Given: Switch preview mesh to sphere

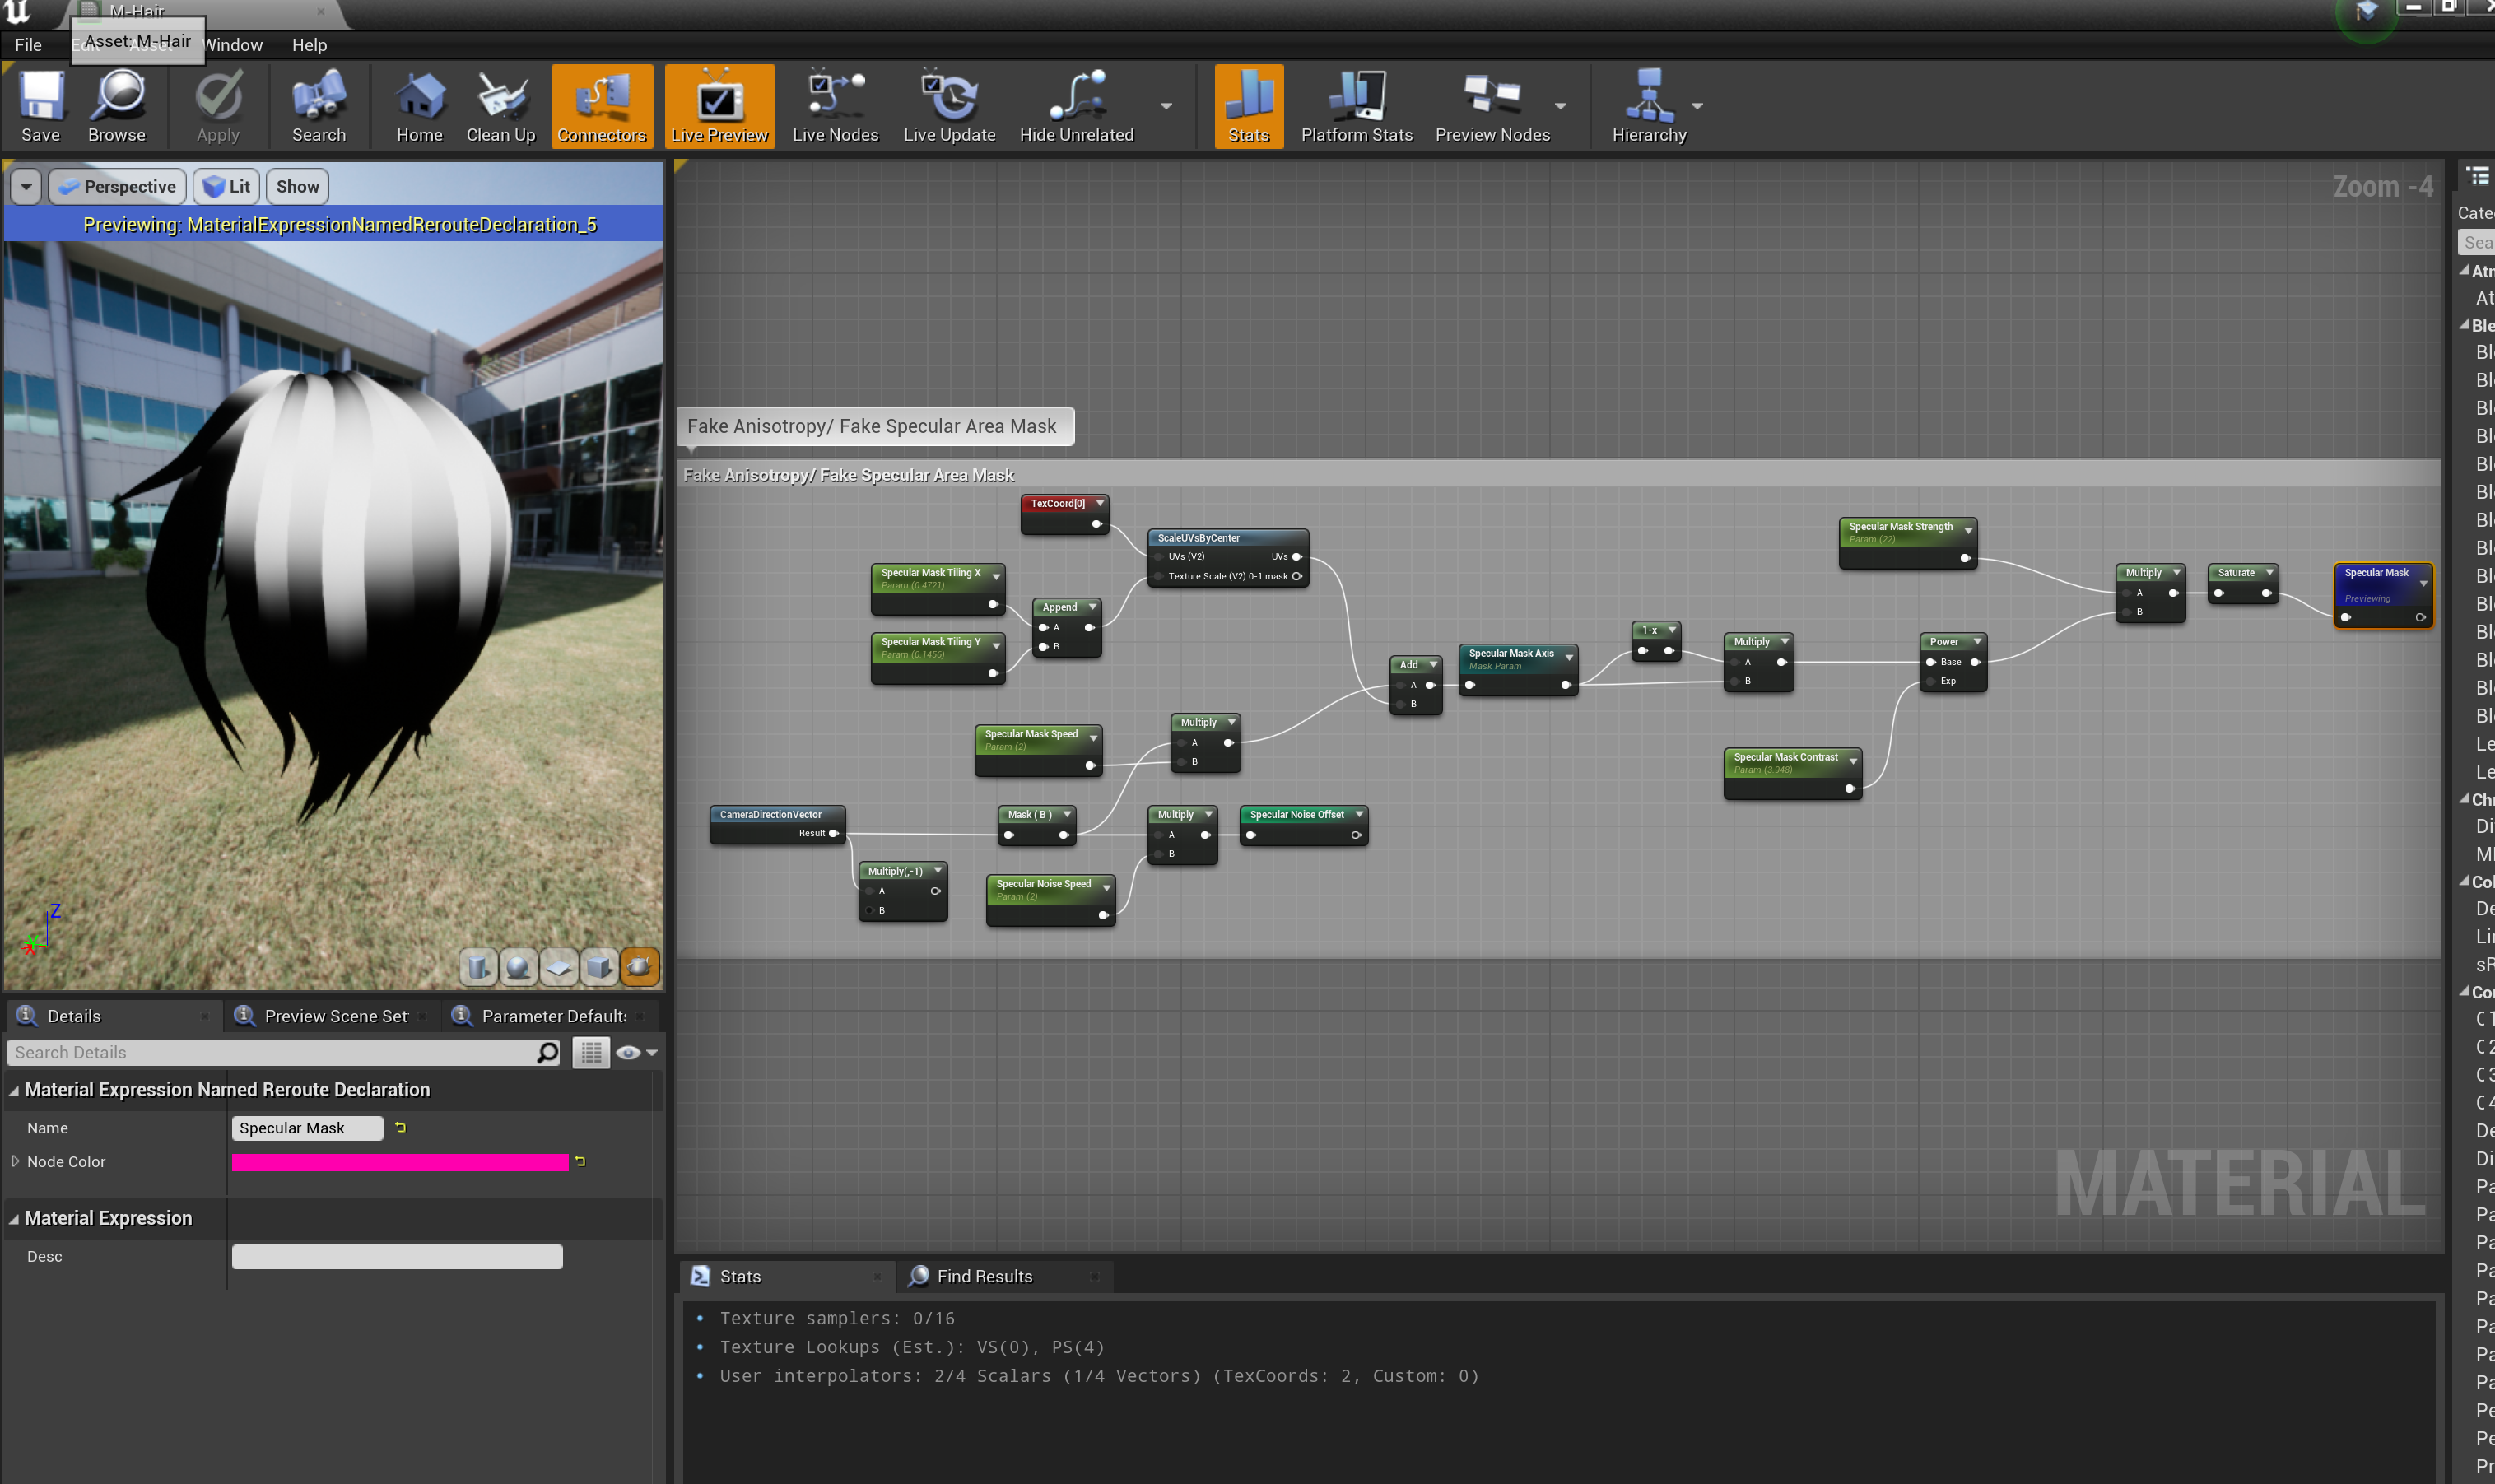Looking at the screenshot, I should pos(518,966).
